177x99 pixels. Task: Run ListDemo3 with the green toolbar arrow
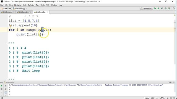pyautogui.click(x=155, y=9)
